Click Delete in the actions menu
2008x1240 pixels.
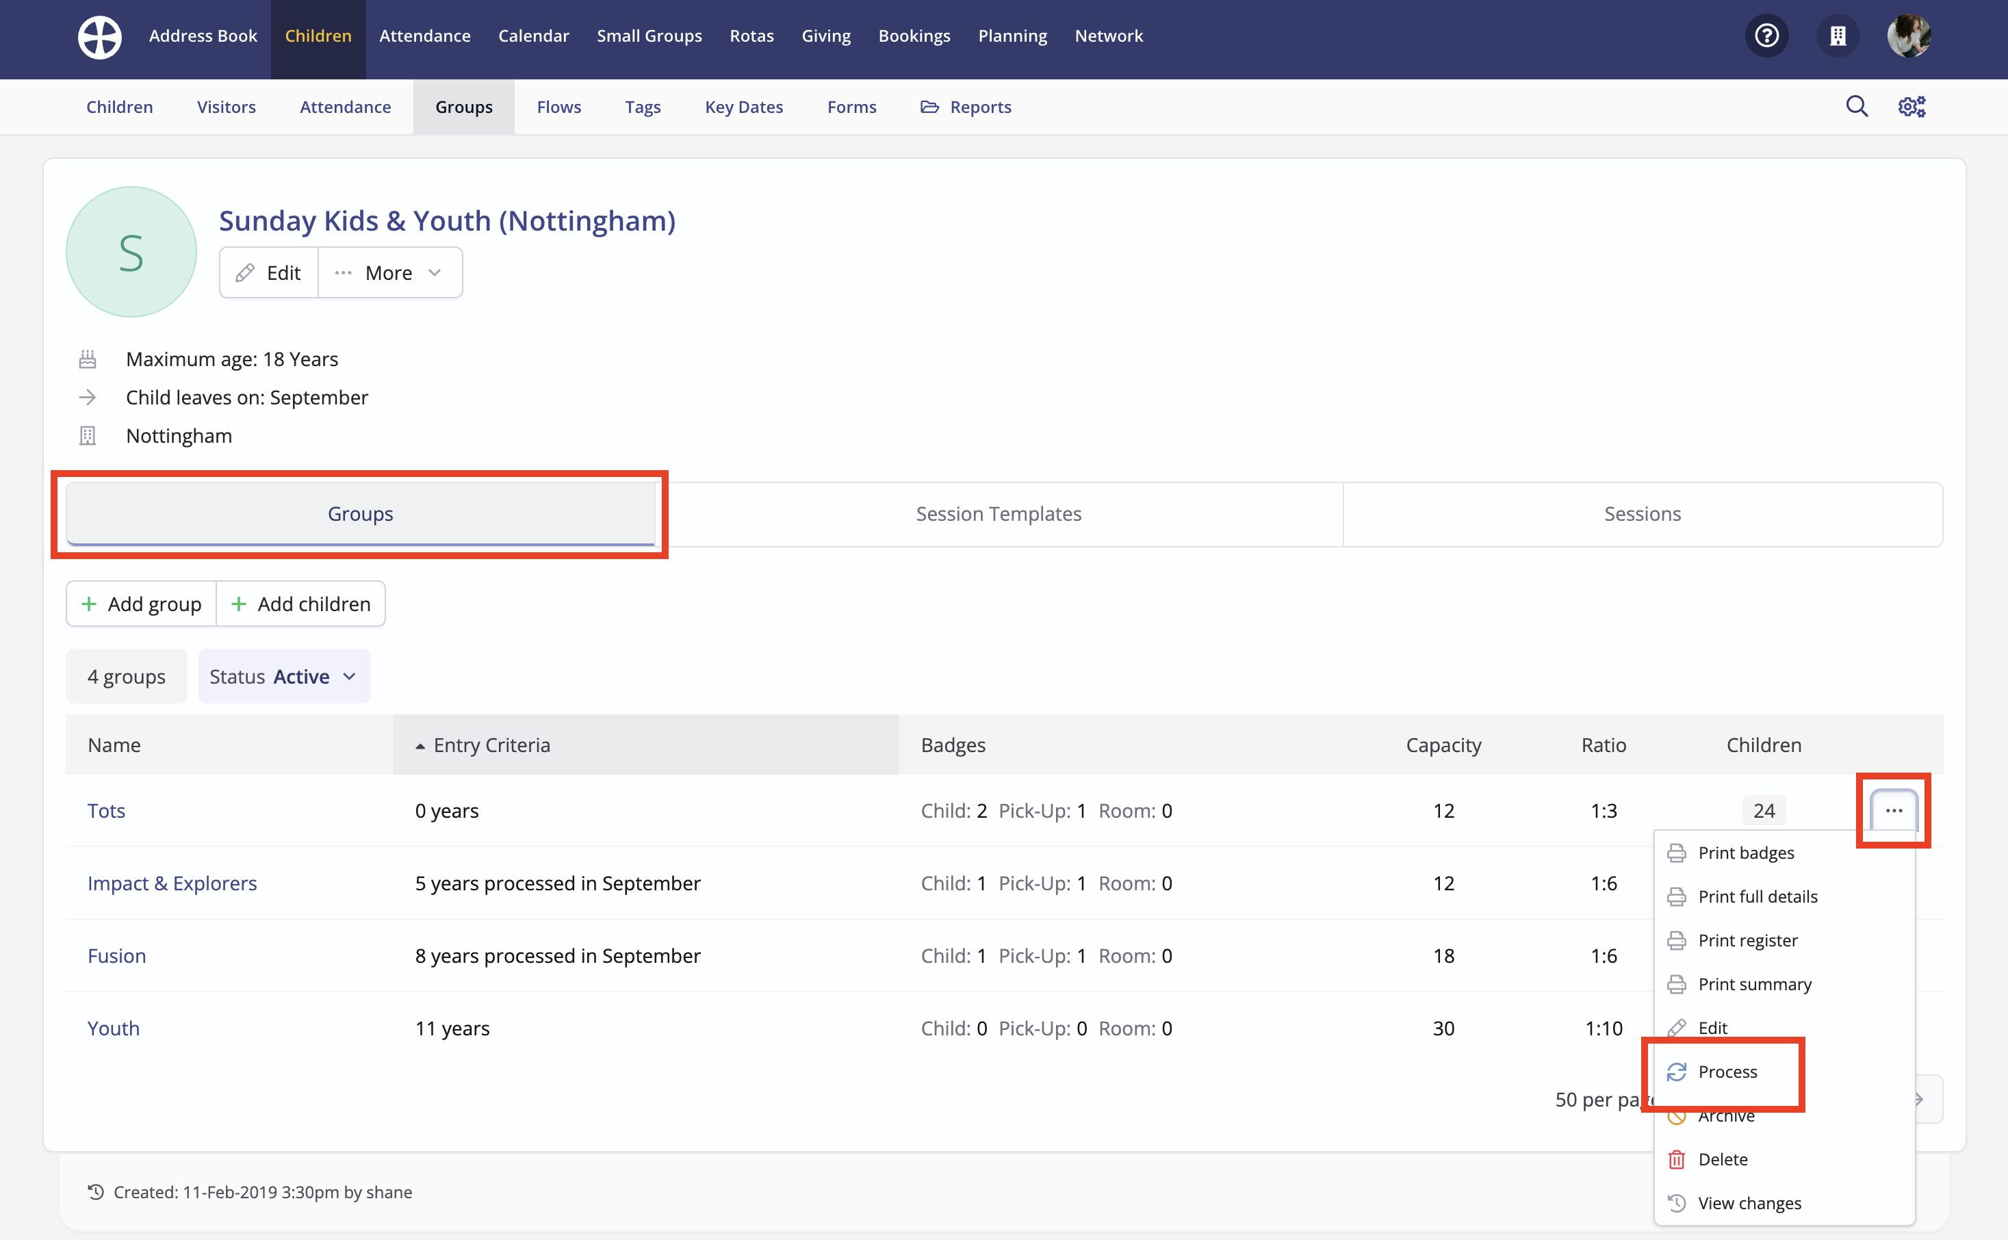click(1722, 1160)
